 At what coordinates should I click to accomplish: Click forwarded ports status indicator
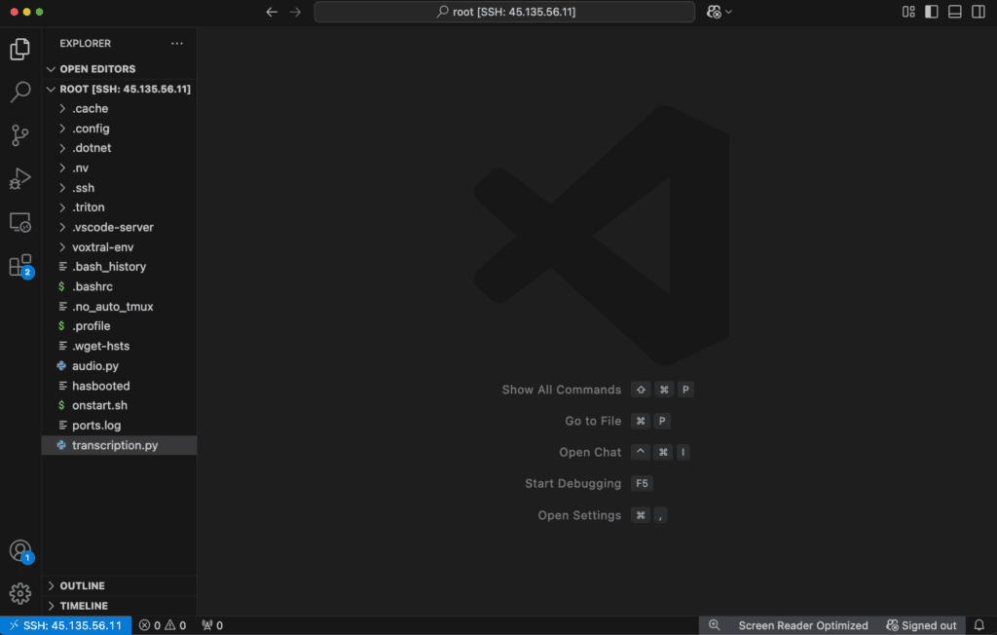(x=212, y=625)
